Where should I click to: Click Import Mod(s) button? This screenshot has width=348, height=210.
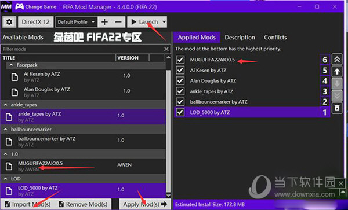click(x=28, y=204)
